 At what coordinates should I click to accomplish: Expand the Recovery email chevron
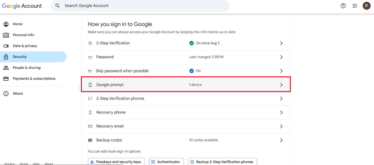point(281,126)
